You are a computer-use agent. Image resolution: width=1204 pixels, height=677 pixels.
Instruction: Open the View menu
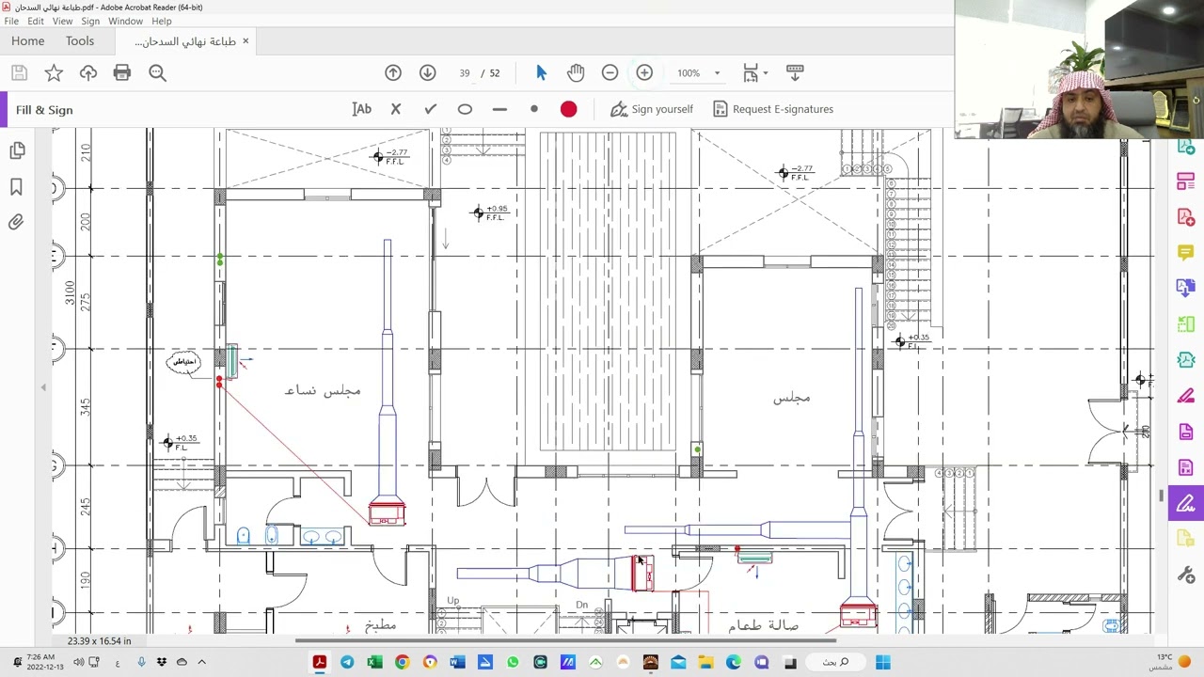(x=62, y=21)
